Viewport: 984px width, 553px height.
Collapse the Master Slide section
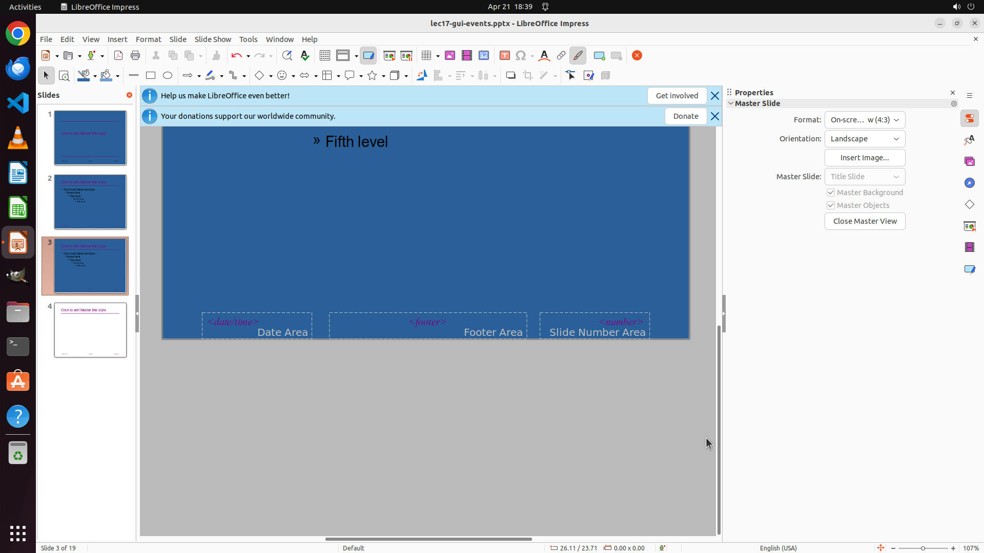[731, 103]
